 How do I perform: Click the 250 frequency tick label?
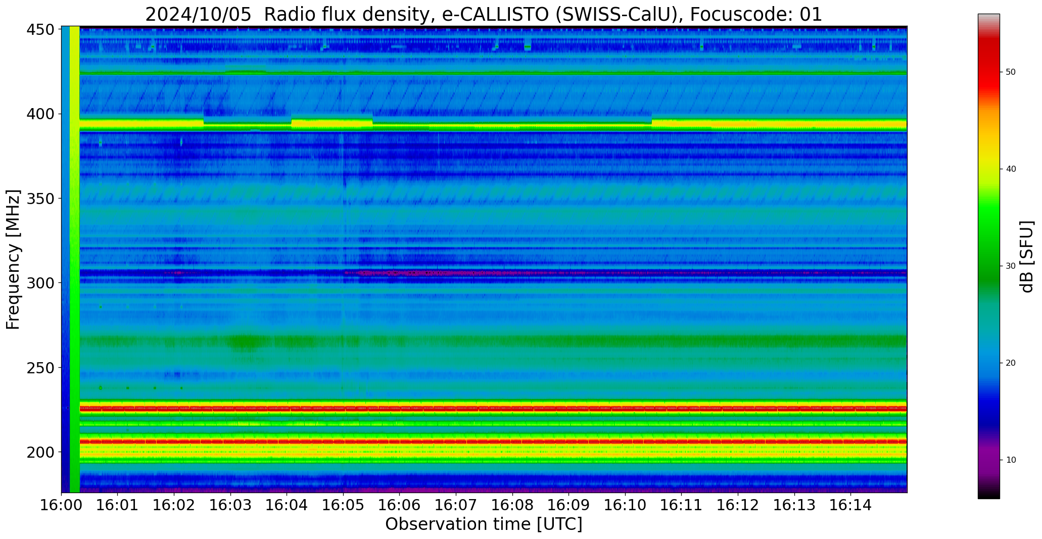coord(40,368)
